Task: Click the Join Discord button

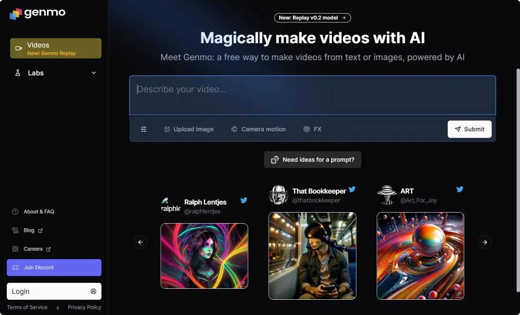Action: coord(54,268)
